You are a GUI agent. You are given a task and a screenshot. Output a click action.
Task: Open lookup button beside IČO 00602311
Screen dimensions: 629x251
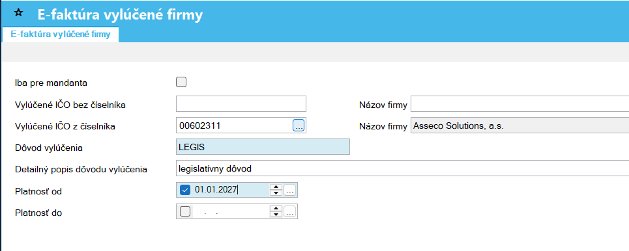(299, 125)
